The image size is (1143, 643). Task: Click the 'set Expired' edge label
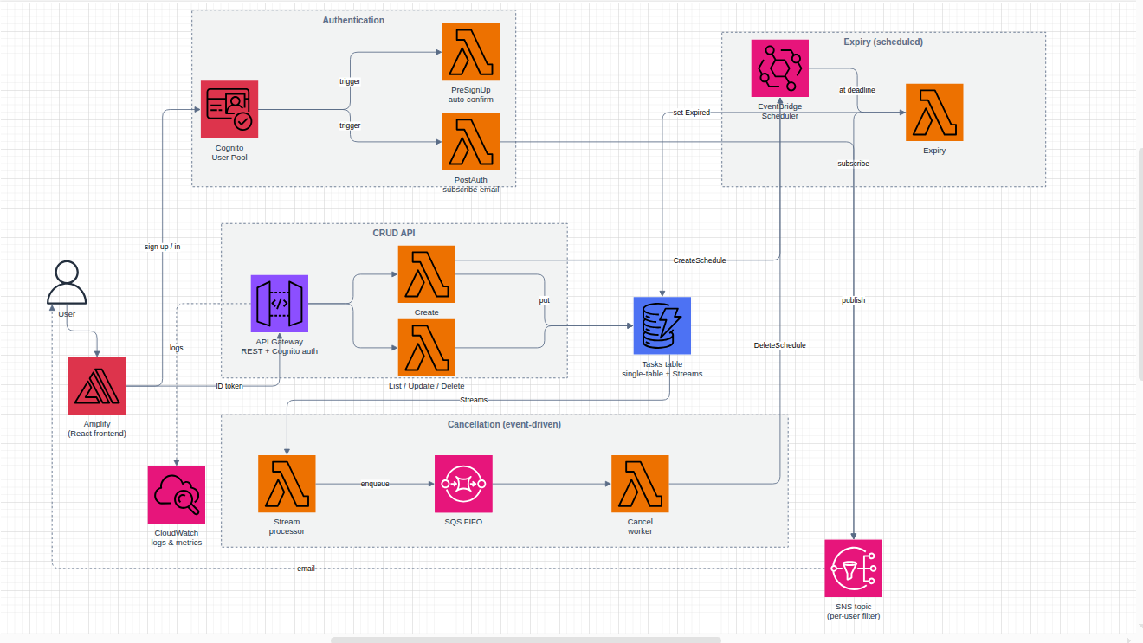(692, 113)
